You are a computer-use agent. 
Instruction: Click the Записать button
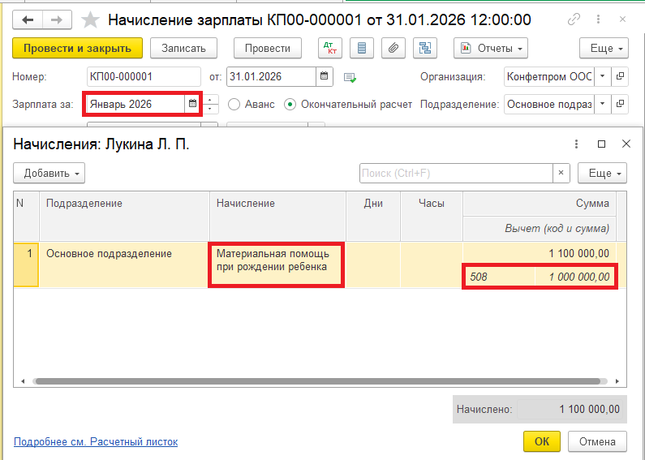pos(183,48)
